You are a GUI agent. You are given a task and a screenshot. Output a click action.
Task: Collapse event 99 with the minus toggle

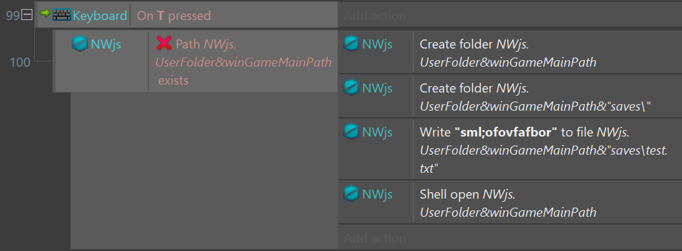pyautogui.click(x=27, y=15)
